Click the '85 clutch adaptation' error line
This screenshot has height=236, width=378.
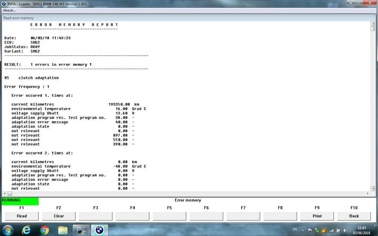pos(32,78)
